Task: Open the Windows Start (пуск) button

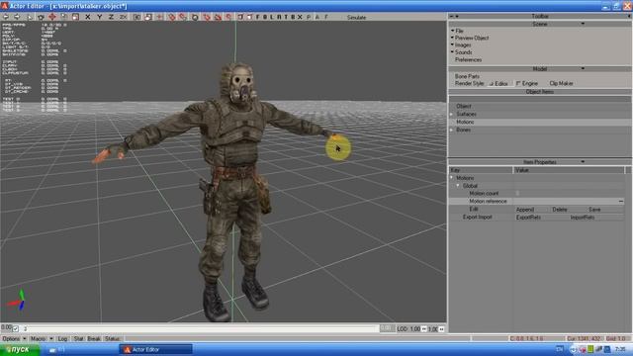Action: pos(20,349)
